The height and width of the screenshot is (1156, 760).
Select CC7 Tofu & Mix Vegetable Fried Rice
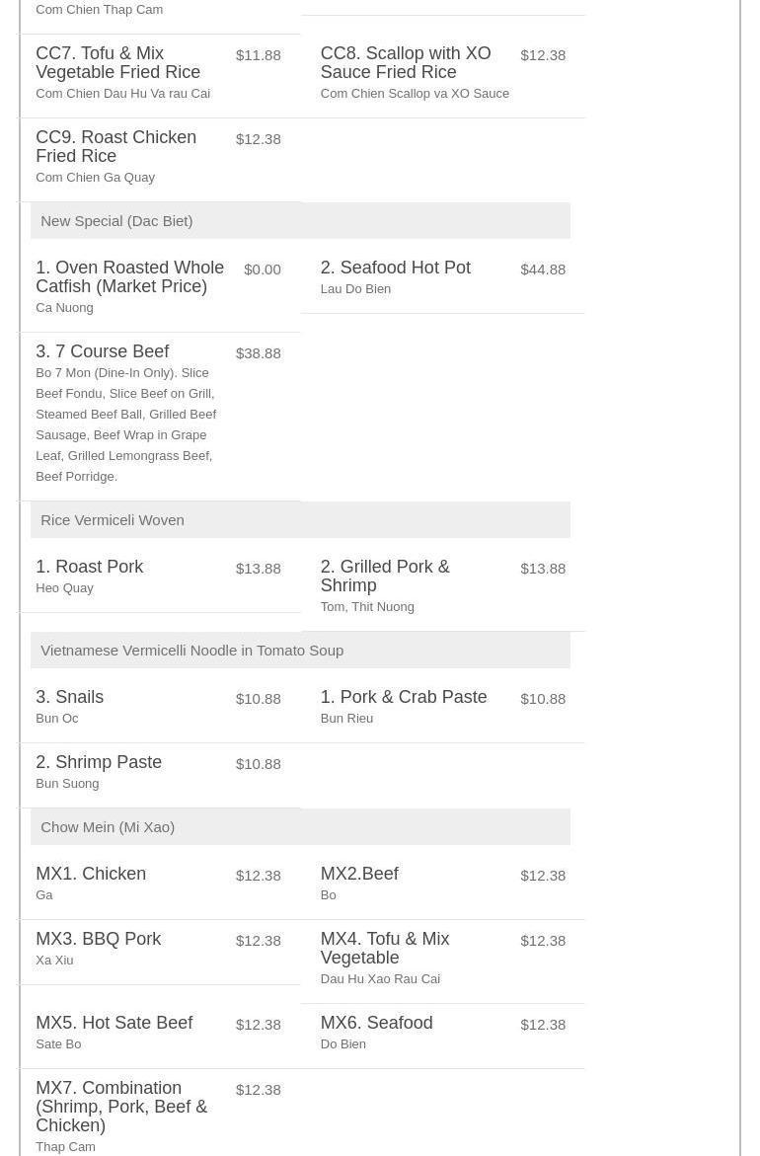[117, 63]
